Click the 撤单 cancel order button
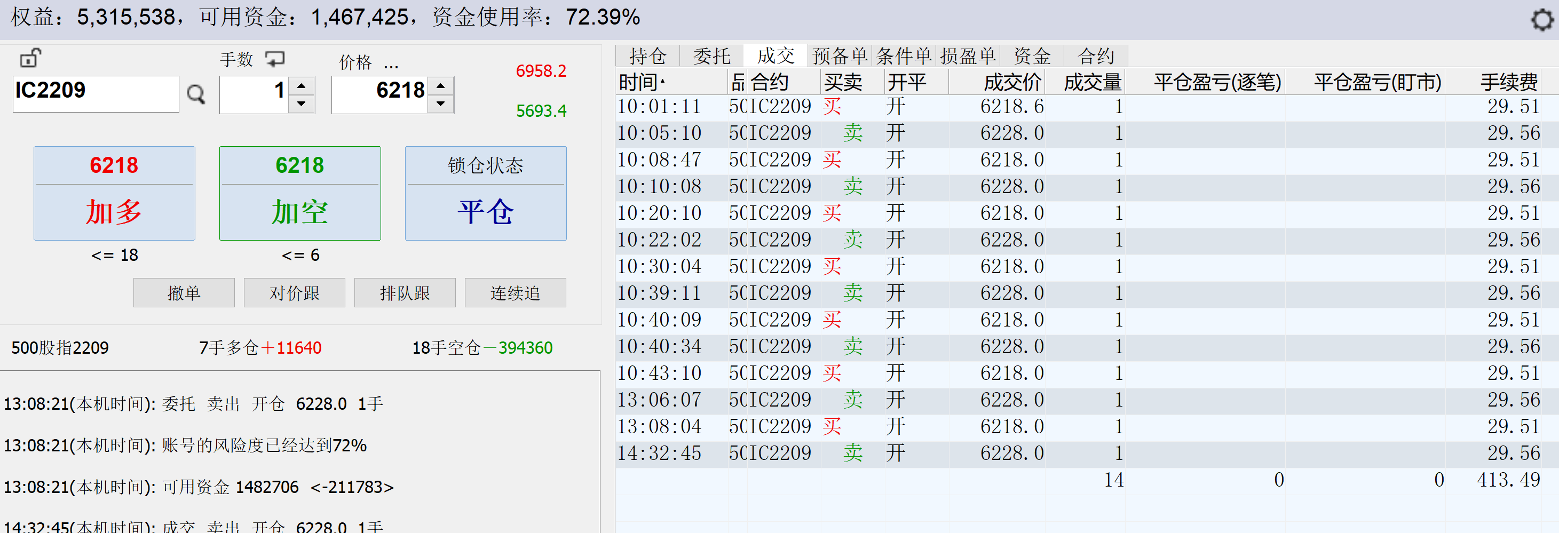The height and width of the screenshot is (533, 1559). pos(184,293)
